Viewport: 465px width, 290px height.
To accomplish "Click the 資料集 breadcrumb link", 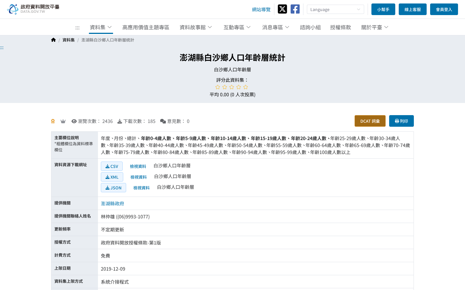I will click(69, 40).
